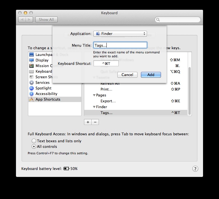Select Accessibility in the category list
The width and height of the screenshot is (219, 199).
(55, 94)
